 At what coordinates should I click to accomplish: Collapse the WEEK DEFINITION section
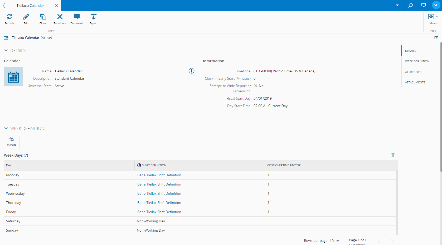pos(6,128)
